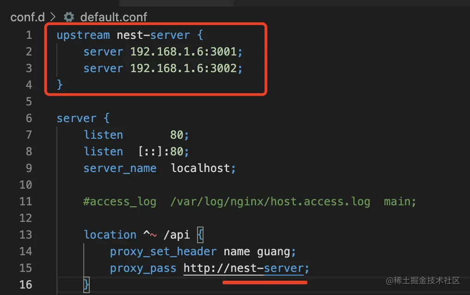
Task: Click the default.conf breadcrumb file name
Action: (114, 17)
